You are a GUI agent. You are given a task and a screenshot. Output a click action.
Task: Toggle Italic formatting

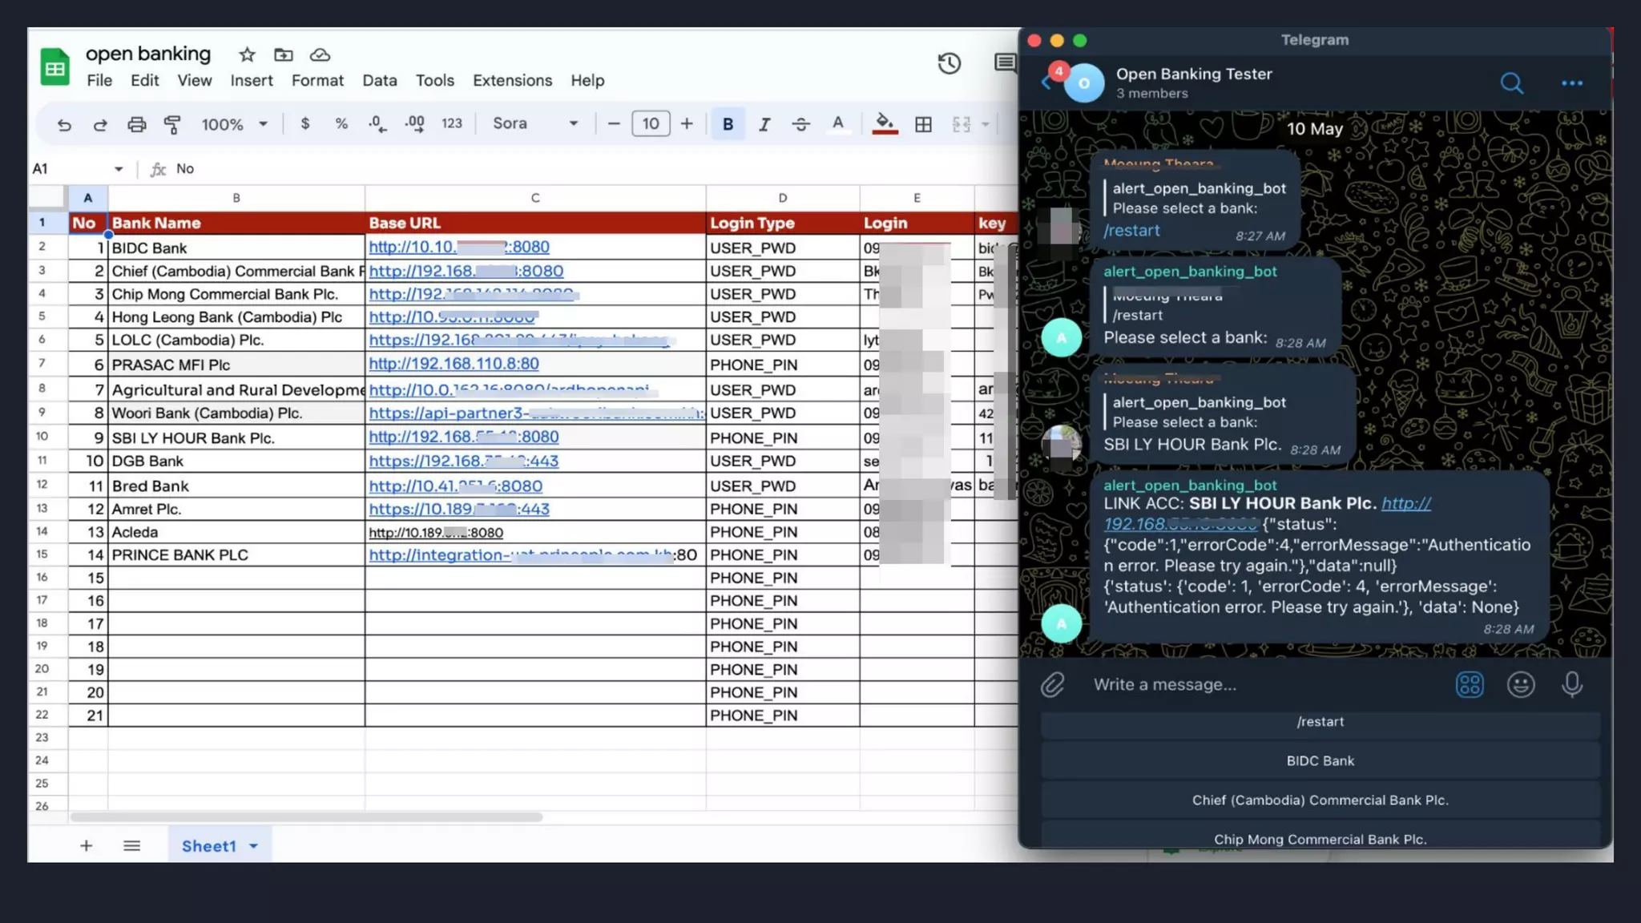(764, 124)
